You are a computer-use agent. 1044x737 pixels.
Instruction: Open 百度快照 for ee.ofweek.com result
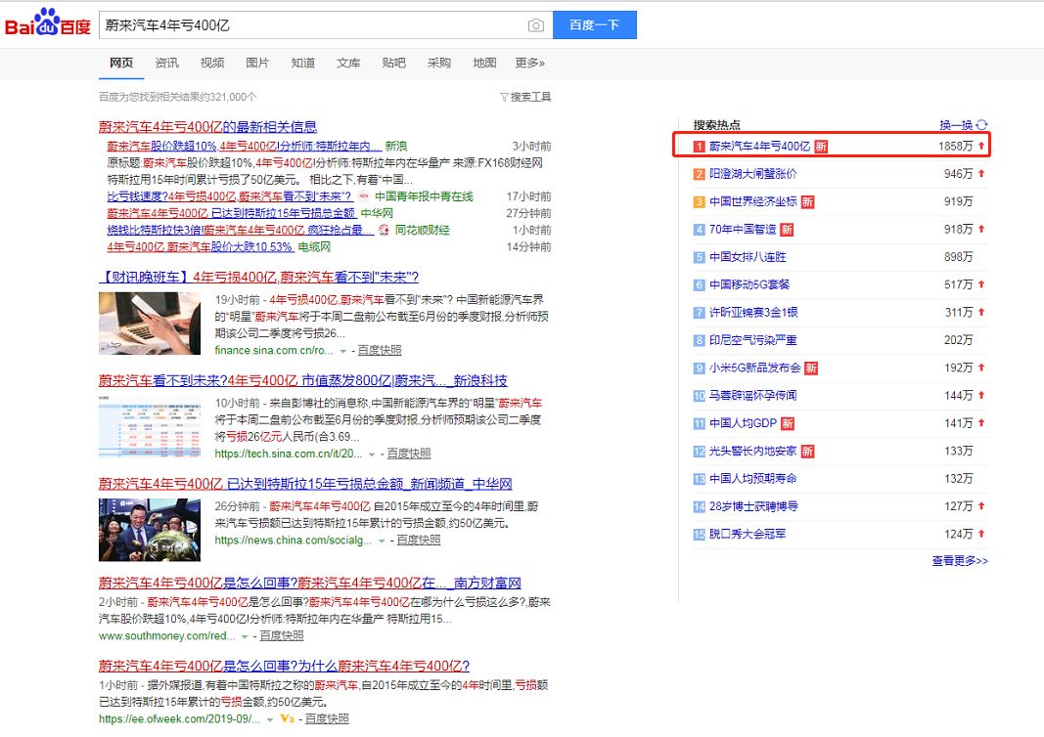327,718
